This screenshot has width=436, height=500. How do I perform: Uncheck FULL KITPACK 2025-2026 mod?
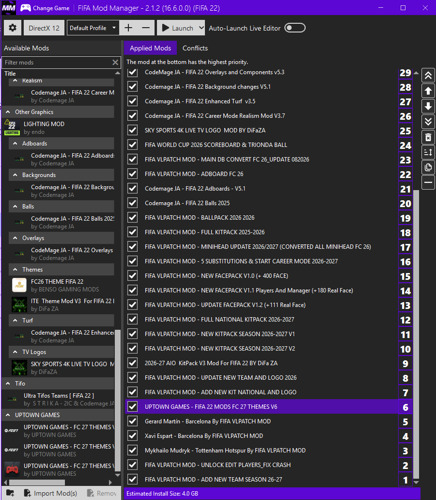132,232
